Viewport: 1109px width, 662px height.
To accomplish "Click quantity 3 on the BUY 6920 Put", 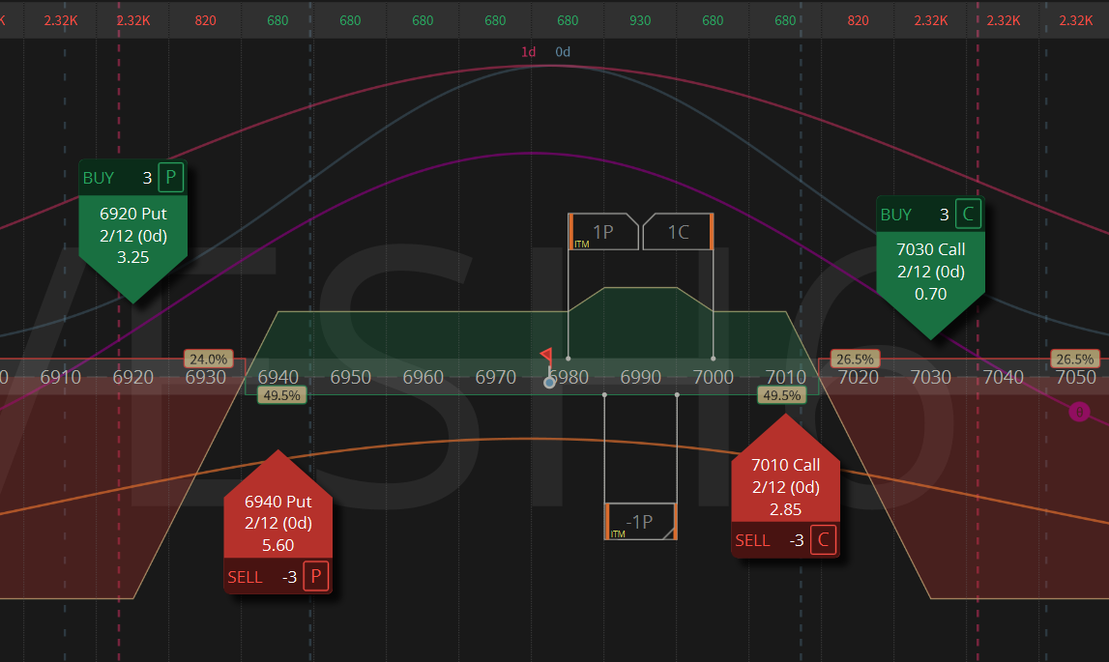I will 147,178.
